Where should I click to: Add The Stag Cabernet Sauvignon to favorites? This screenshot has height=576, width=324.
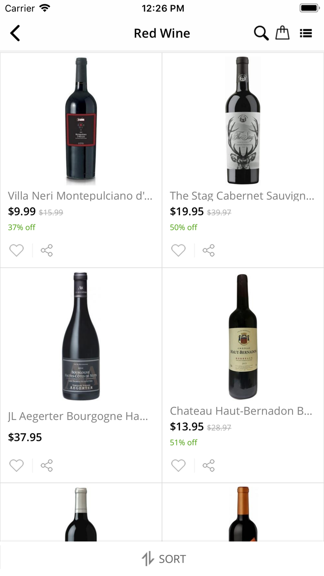[178, 250]
